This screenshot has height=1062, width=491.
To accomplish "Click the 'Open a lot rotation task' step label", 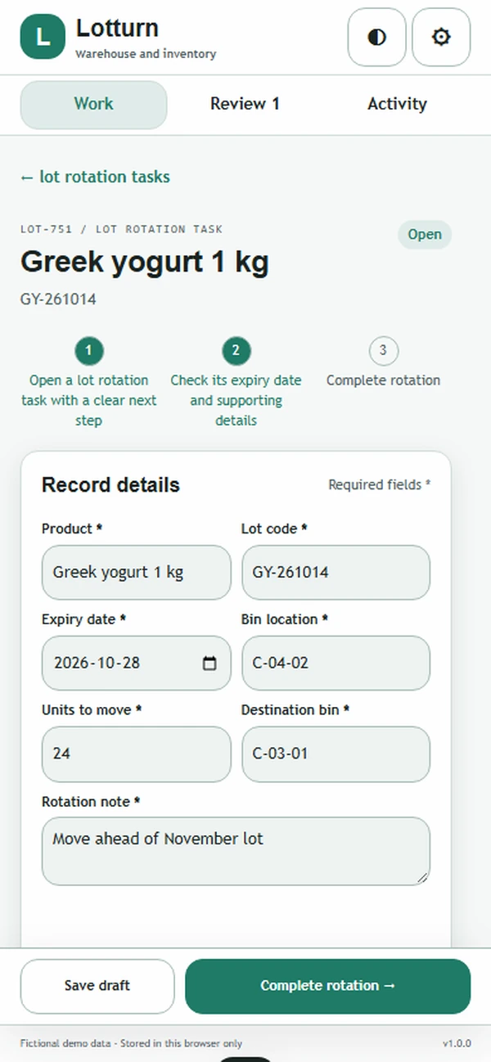I will coord(88,401).
